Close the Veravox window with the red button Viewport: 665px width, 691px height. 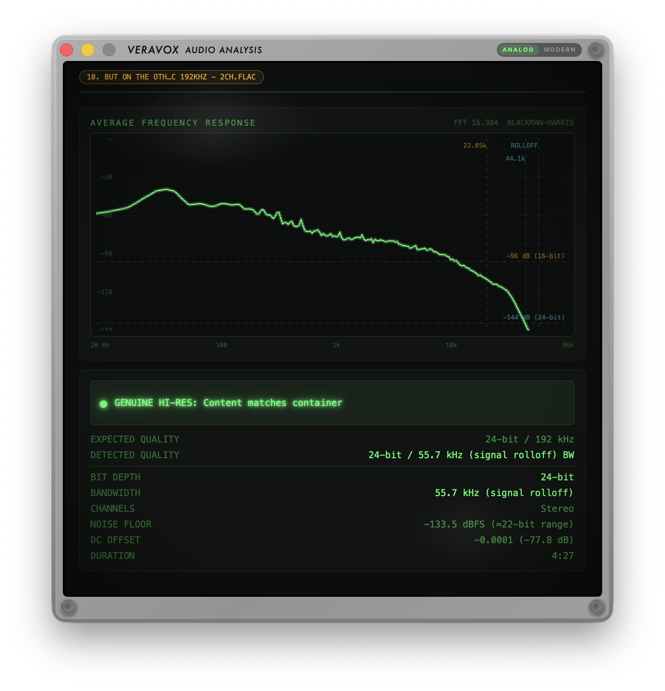tap(66, 49)
